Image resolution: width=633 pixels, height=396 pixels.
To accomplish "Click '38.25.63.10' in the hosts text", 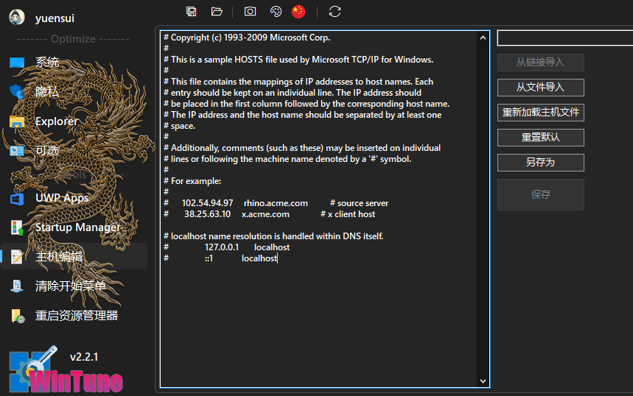I will (208, 214).
